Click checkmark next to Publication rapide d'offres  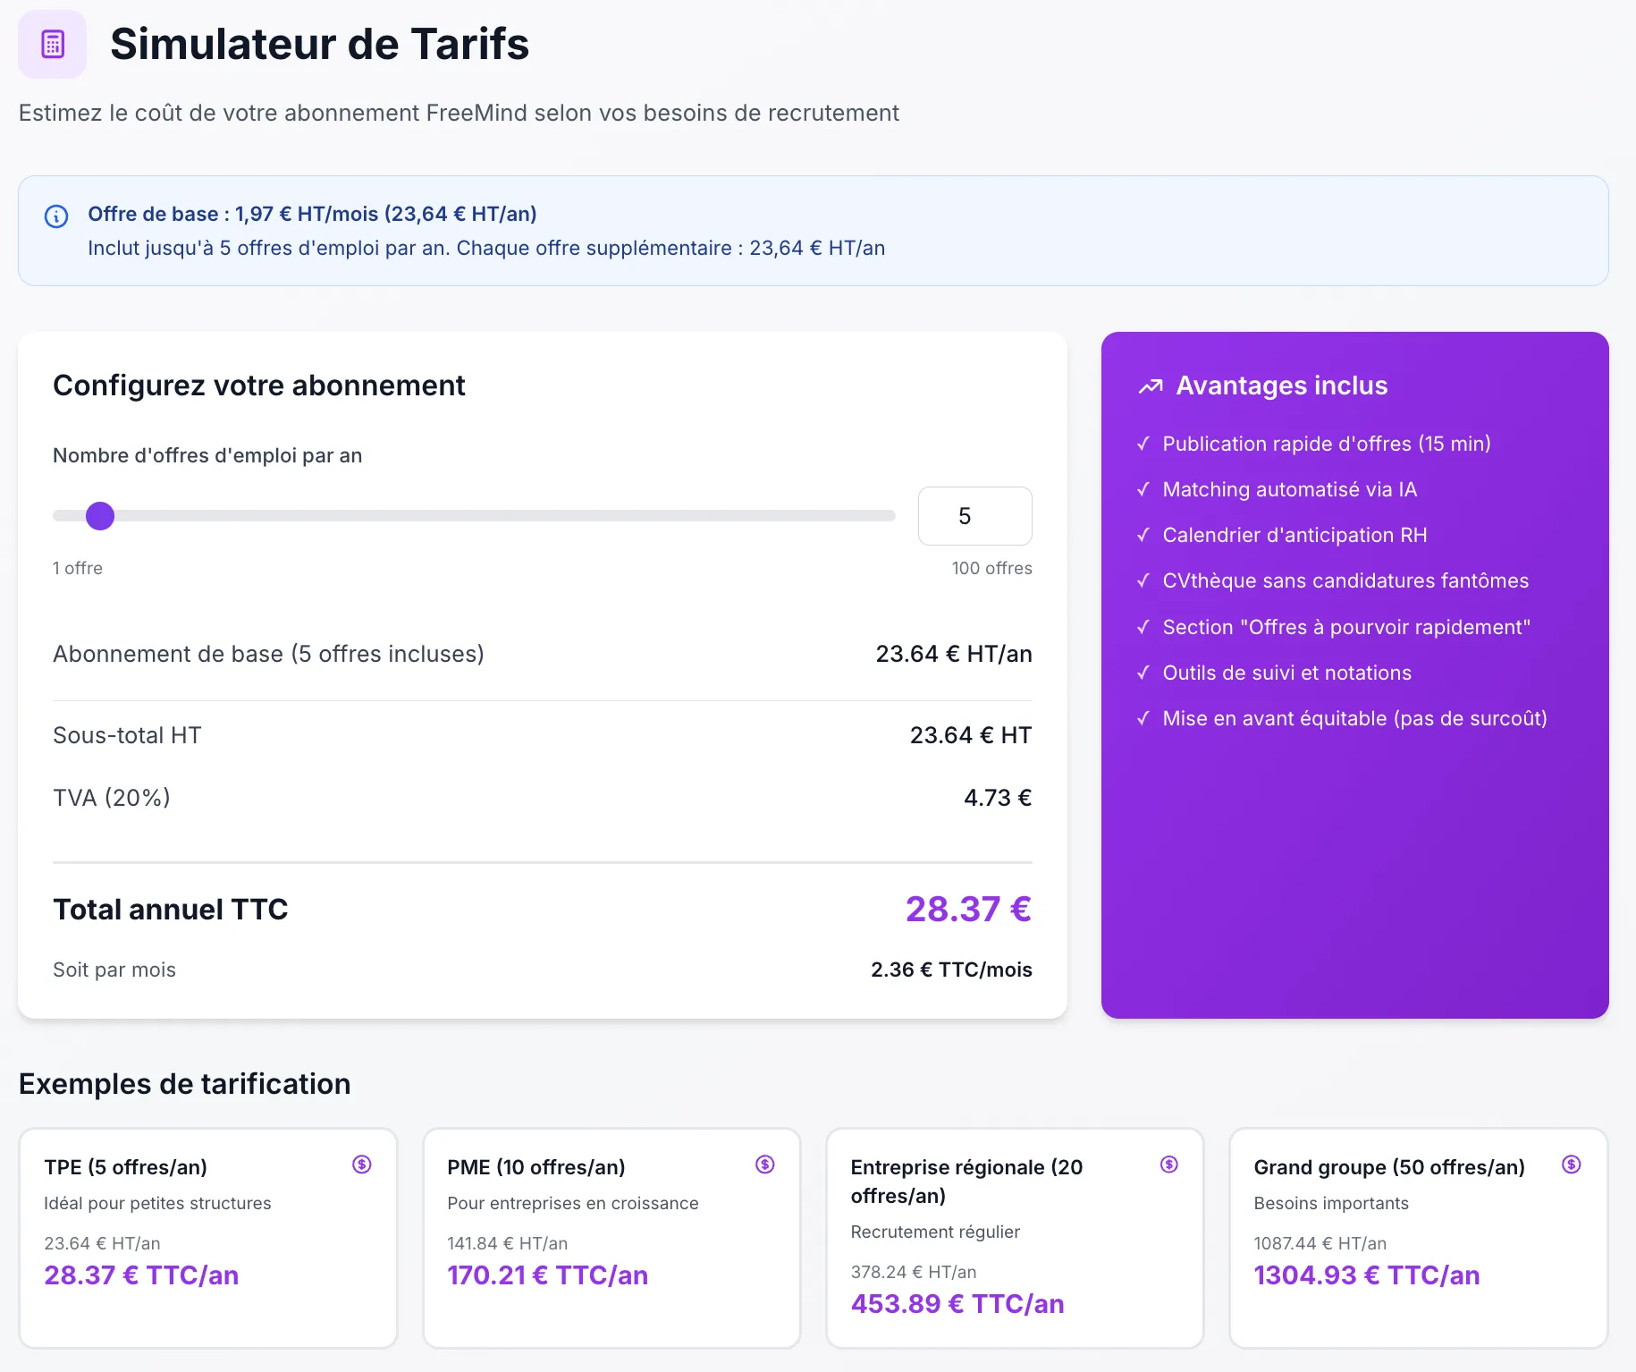pyautogui.click(x=1143, y=444)
